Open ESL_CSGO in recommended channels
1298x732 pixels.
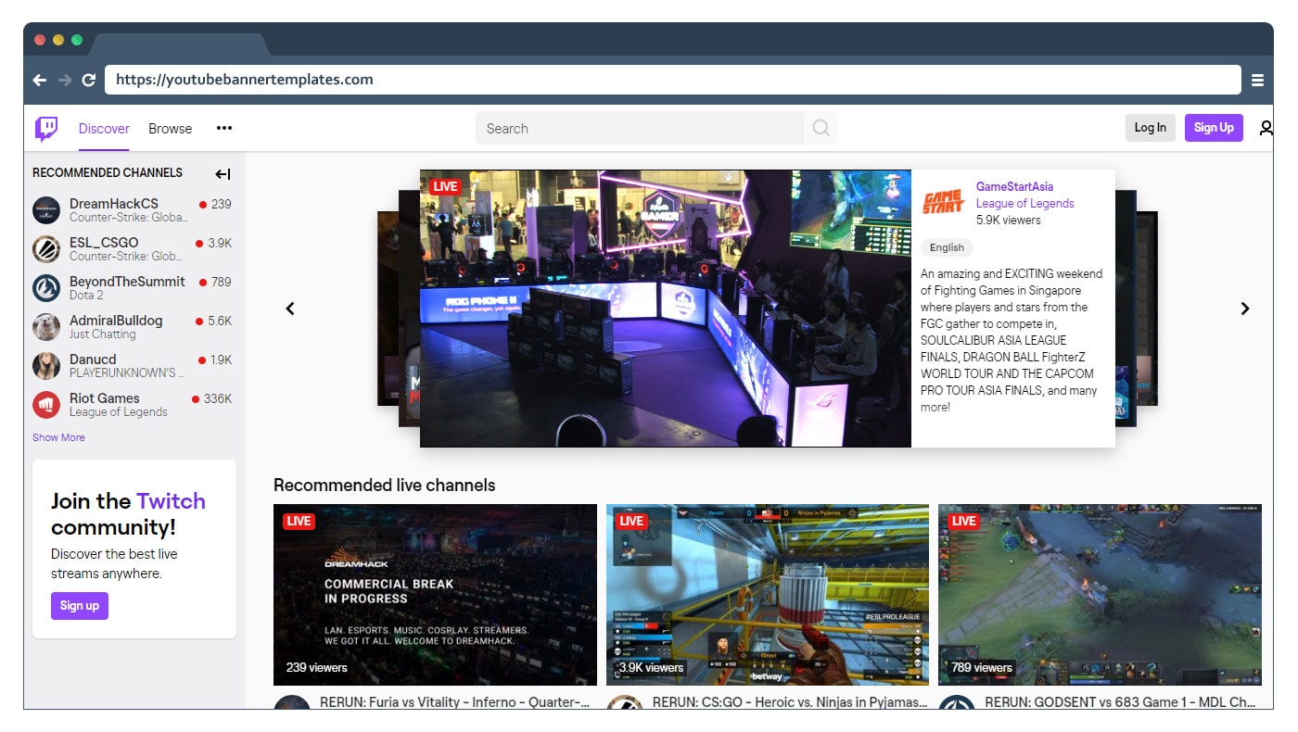tap(133, 249)
